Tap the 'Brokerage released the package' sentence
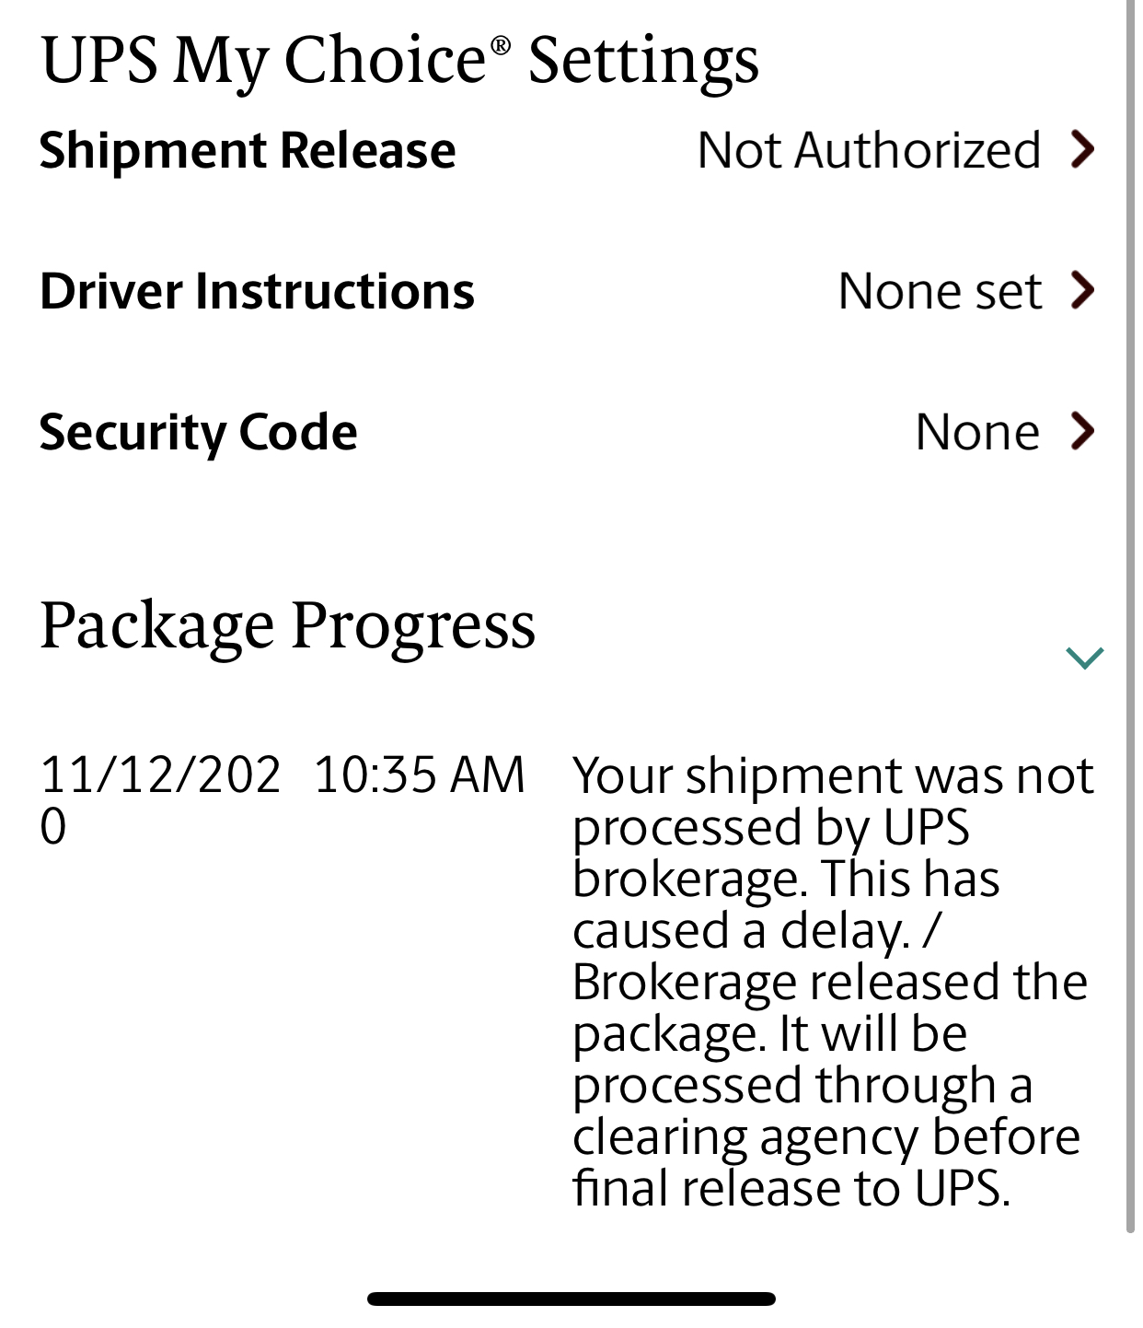 pyautogui.click(x=828, y=1007)
